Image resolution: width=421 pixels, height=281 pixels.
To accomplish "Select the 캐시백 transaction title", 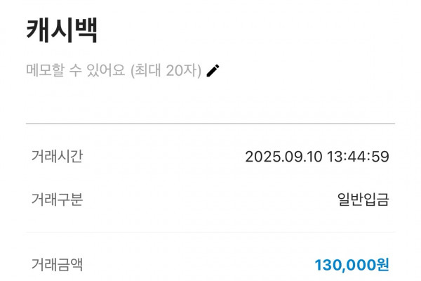I will click(62, 30).
